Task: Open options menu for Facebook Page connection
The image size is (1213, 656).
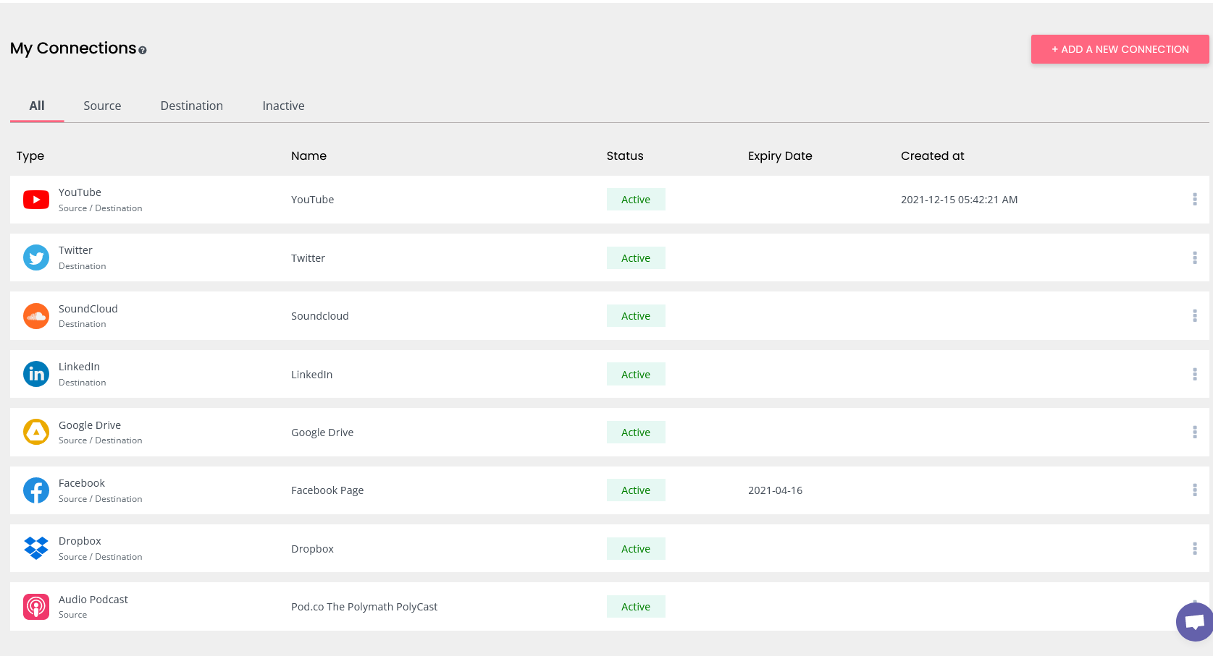Action: (x=1195, y=490)
